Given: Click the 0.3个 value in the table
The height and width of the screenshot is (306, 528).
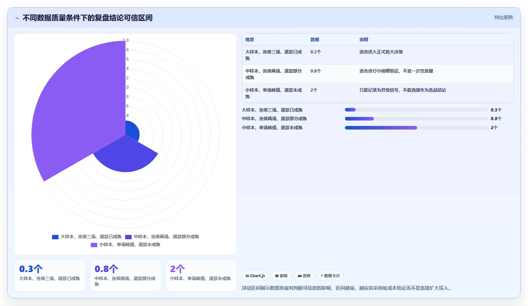Looking at the screenshot, I should click(x=316, y=52).
